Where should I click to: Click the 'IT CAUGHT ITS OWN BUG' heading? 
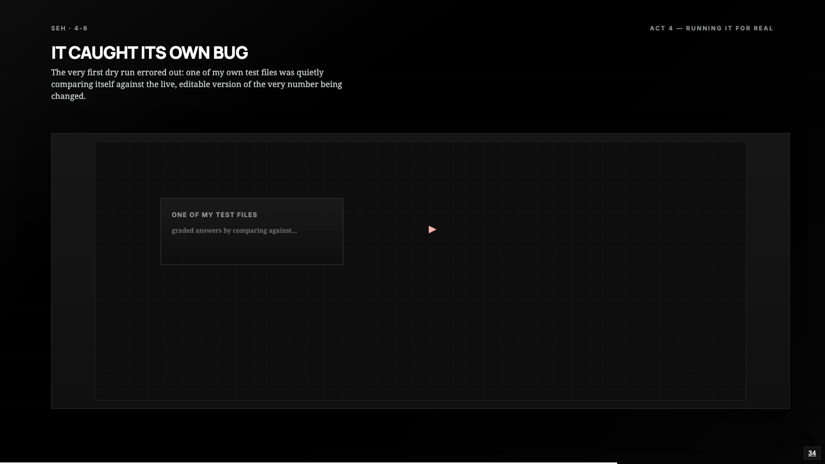(x=150, y=53)
